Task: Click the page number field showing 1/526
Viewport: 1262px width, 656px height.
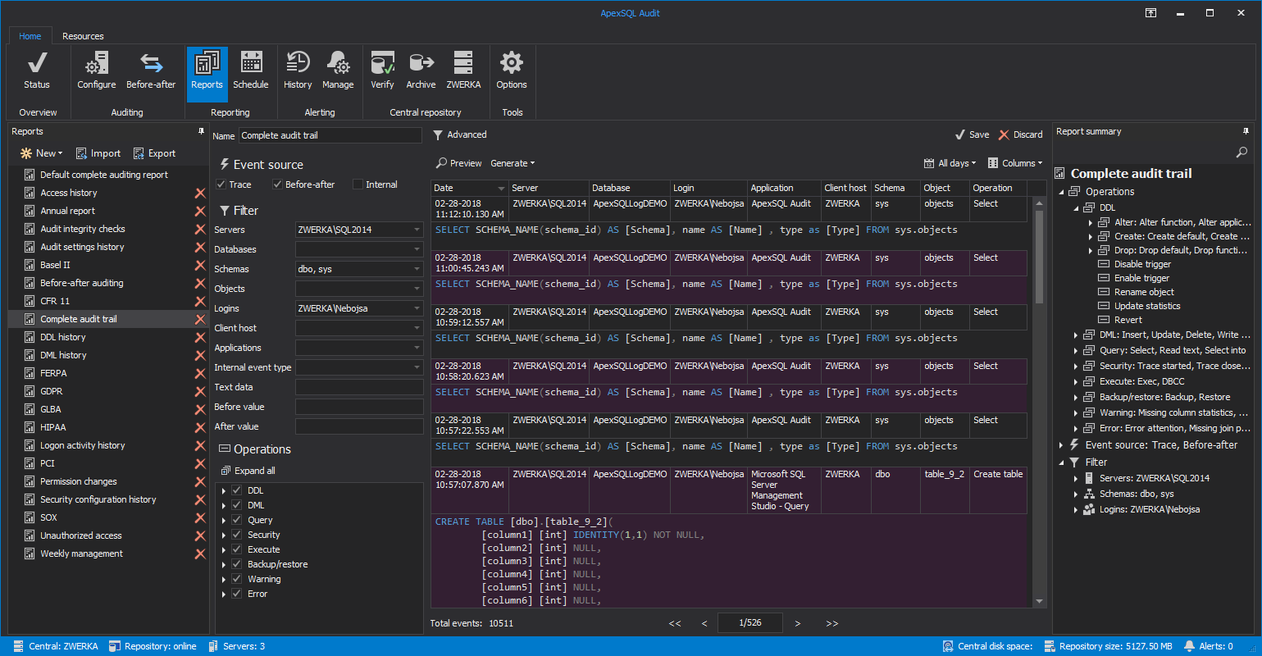Action: pyautogui.click(x=749, y=623)
